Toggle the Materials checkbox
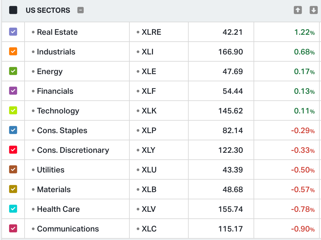The width and height of the screenshot is (321, 240). pos(13,189)
